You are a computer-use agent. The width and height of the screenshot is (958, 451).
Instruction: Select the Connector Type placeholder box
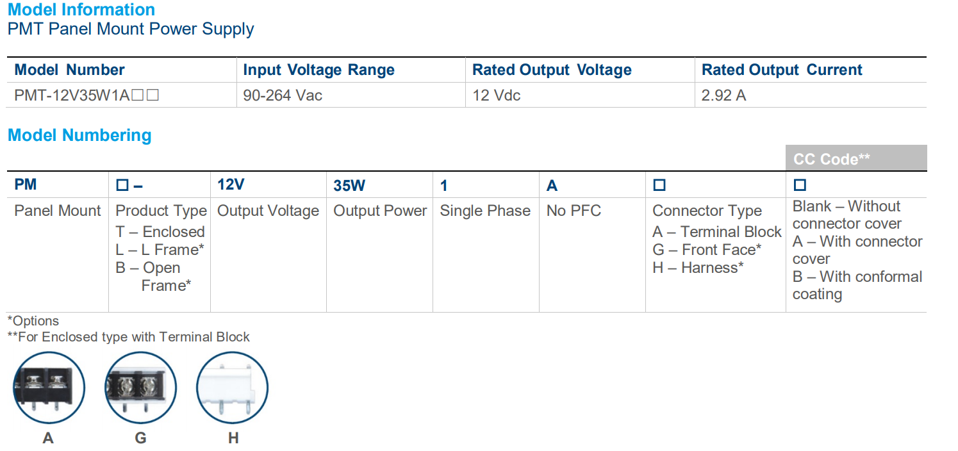pos(659,185)
